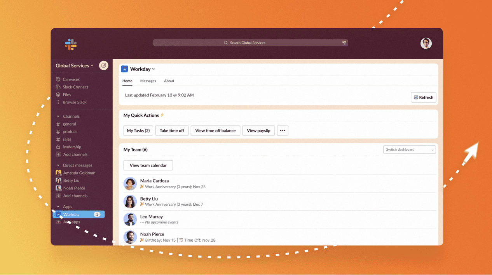This screenshot has width=492, height=275.
Task: Click the Refresh button
Action: tap(424, 98)
